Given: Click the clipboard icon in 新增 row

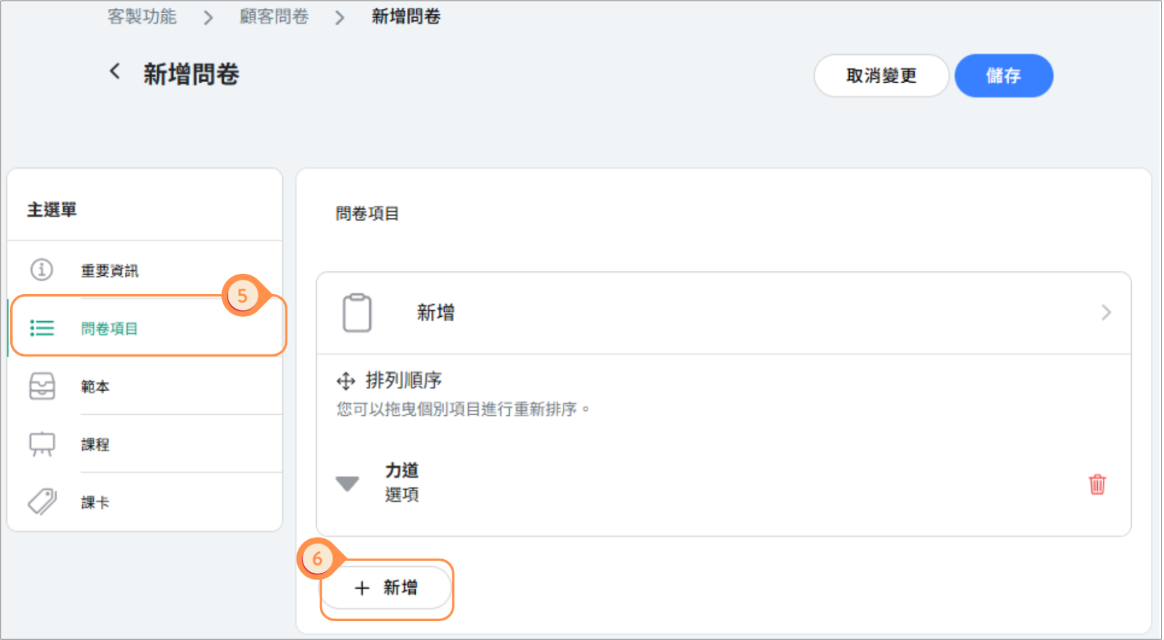Looking at the screenshot, I should click(356, 312).
